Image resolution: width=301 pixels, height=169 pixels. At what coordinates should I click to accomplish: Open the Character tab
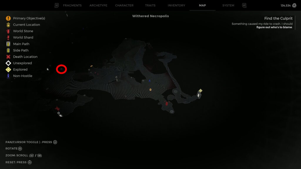coord(124,5)
